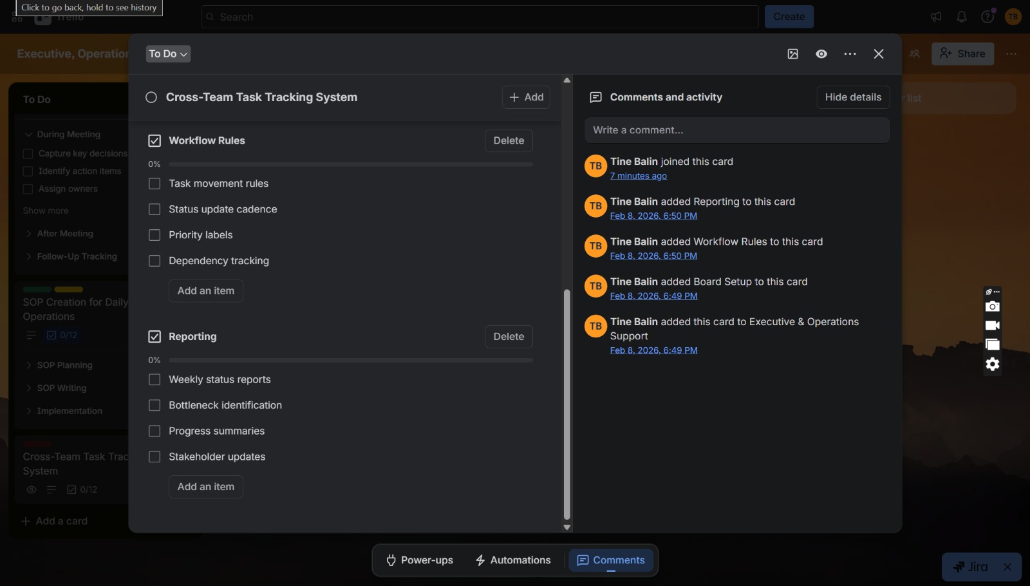
Task: Open the card cover image icon
Action: pyautogui.click(x=793, y=54)
